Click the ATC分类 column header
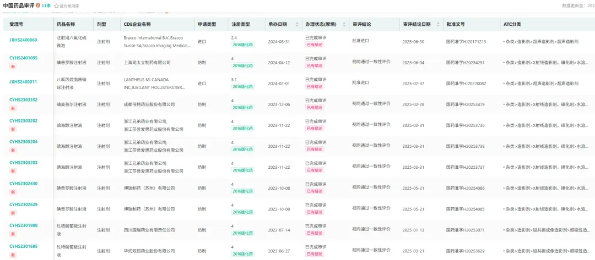Screen dimensions: 595x260 (512, 24)
